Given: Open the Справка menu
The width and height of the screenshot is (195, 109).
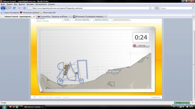Looking at the screenshot, I should click(51, 4).
